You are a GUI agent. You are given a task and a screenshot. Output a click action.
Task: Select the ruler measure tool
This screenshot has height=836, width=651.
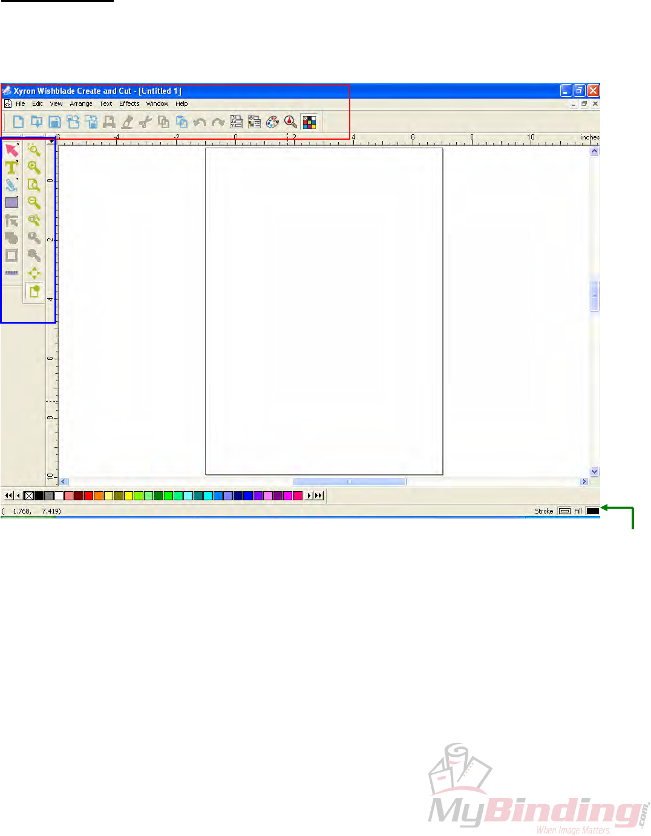pyautogui.click(x=11, y=273)
